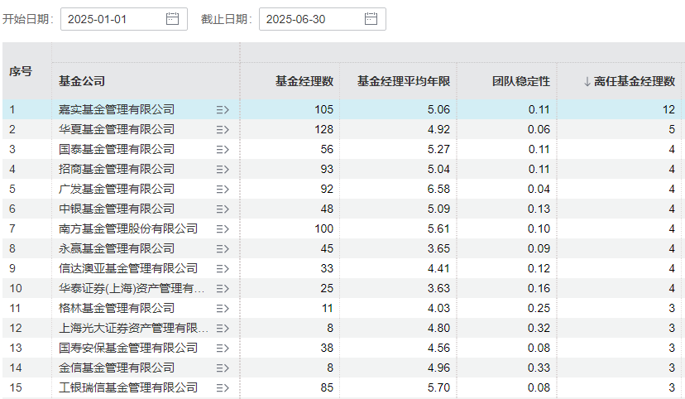Open details icon for 上海光大证券资产管理

[x=223, y=329]
